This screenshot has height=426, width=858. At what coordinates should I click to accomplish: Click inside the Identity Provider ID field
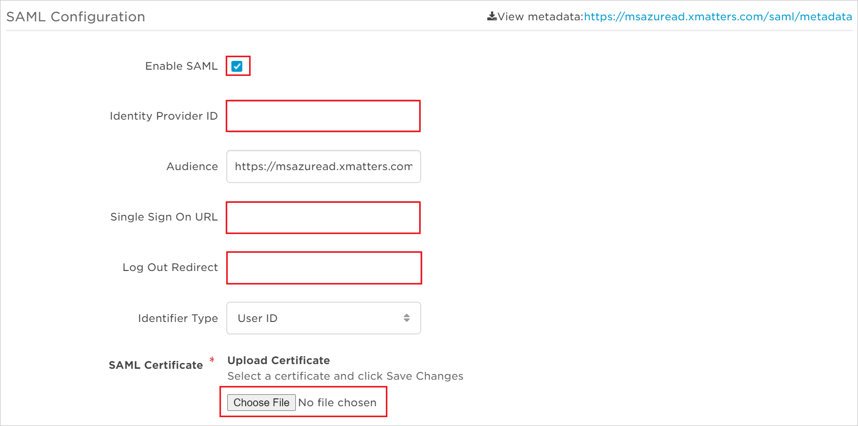[323, 116]
